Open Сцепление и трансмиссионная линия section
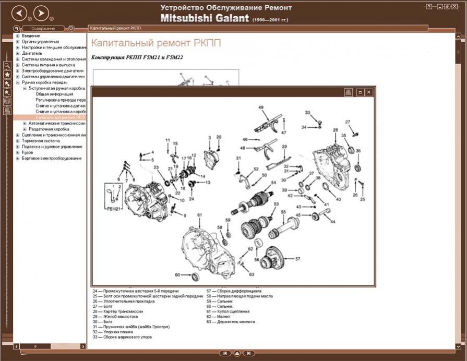Viewport: 467px width, 361px height. (x=54, y=135)
